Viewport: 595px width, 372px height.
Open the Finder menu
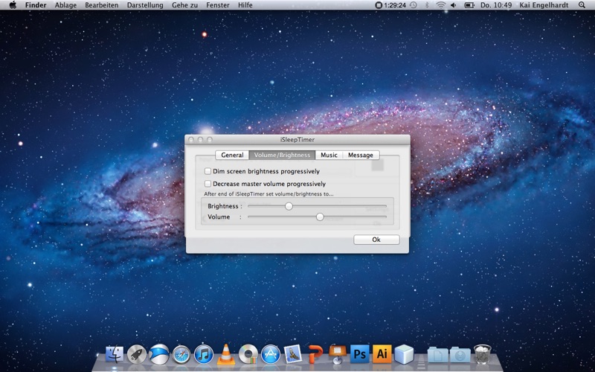pos(36,5)
